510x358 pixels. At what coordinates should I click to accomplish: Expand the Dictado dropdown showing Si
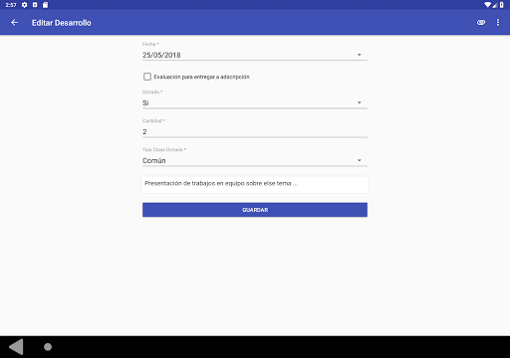(255, 102)
